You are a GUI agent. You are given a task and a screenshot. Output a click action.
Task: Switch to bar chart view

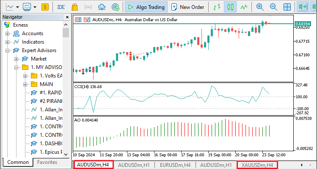click(217, 7)
